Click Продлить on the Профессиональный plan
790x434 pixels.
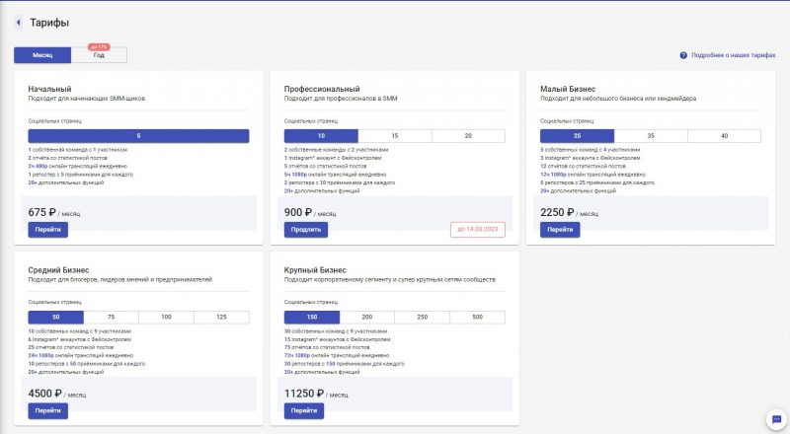click(x=306, y=229)
